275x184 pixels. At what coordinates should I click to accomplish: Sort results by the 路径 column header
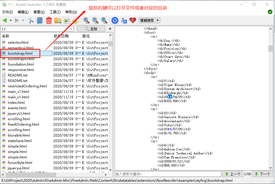[x=94, y=36]
